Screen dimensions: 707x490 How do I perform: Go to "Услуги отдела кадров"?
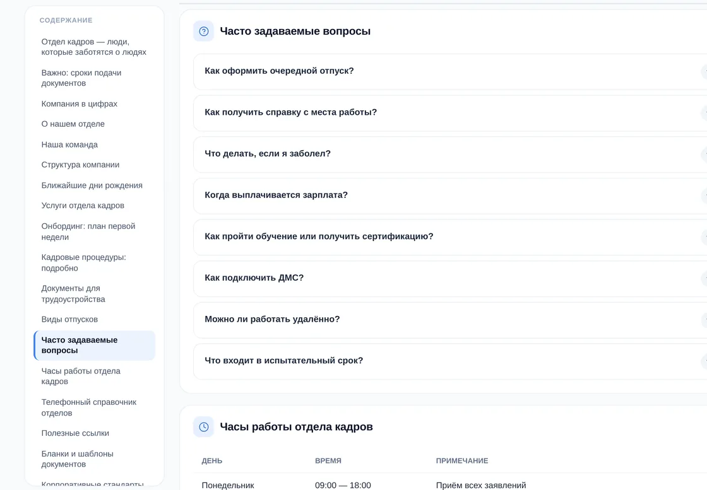(x=94, y=206)
